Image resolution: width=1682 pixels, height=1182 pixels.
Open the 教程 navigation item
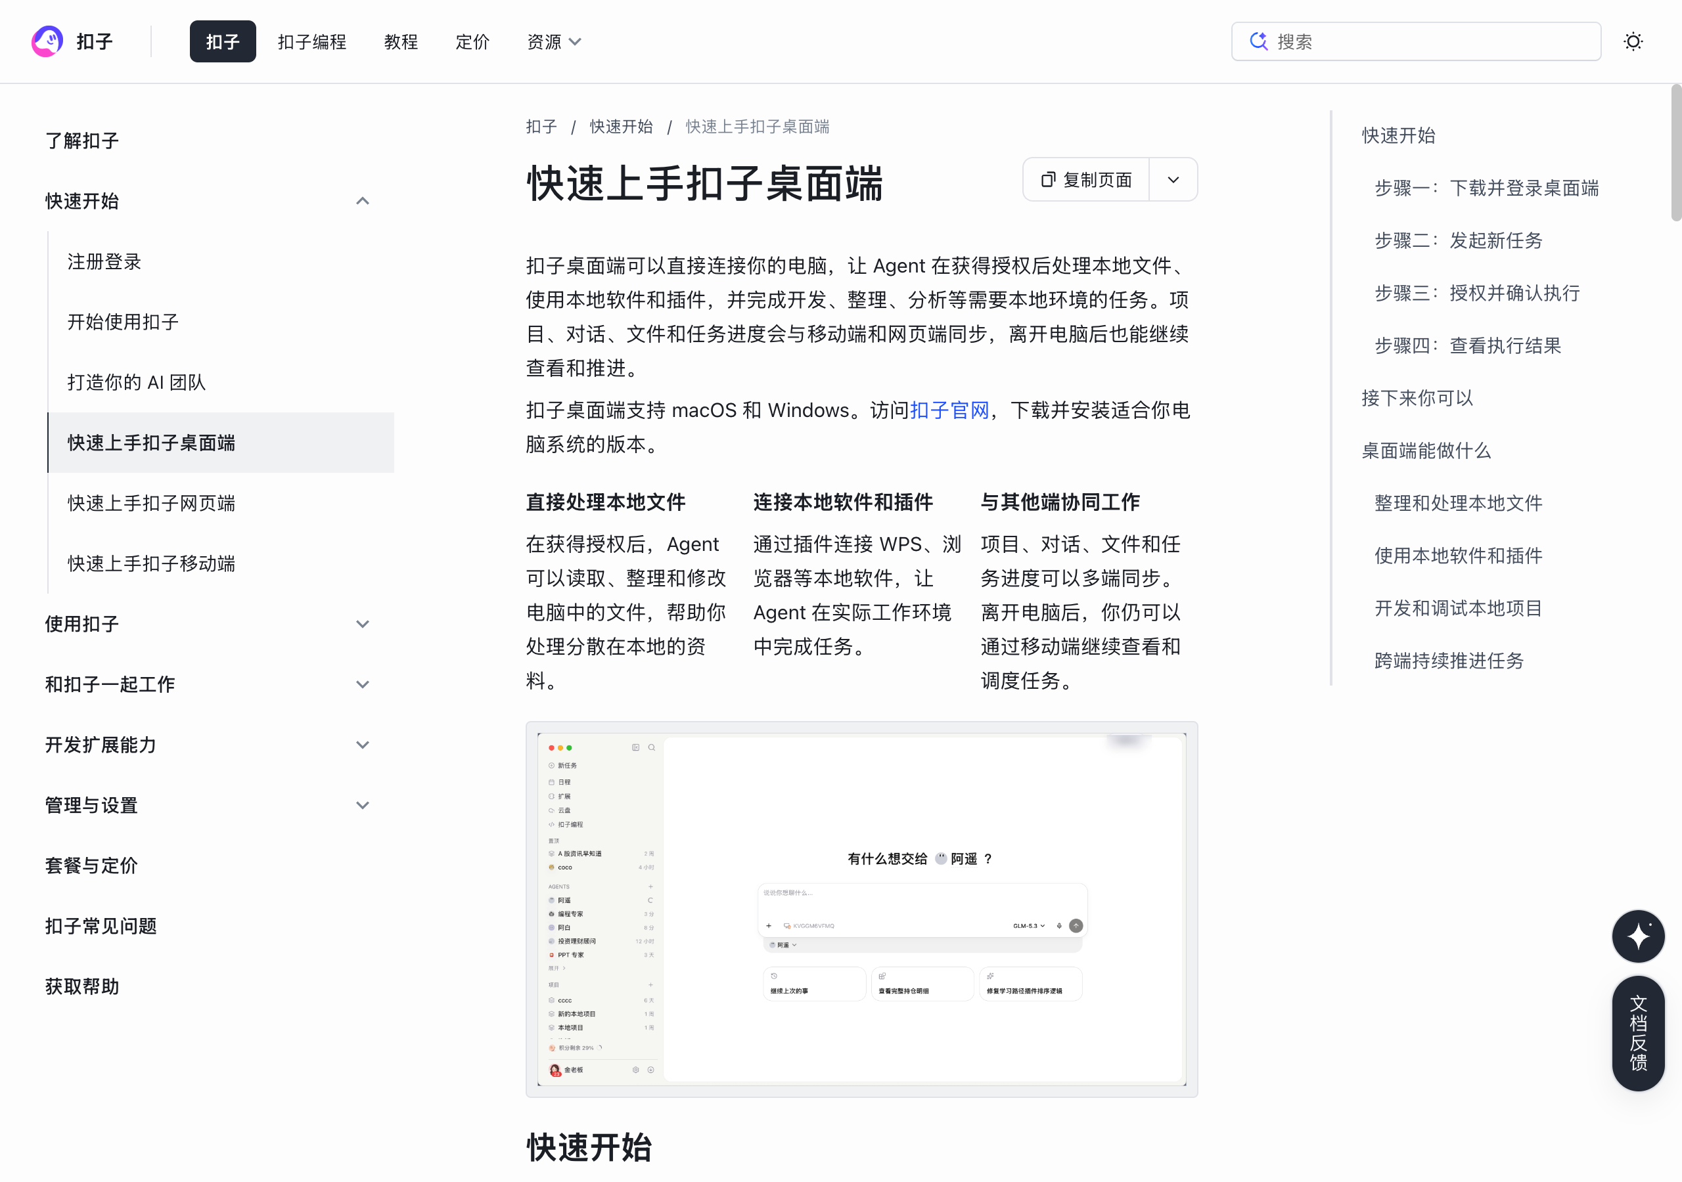point(401,42)
